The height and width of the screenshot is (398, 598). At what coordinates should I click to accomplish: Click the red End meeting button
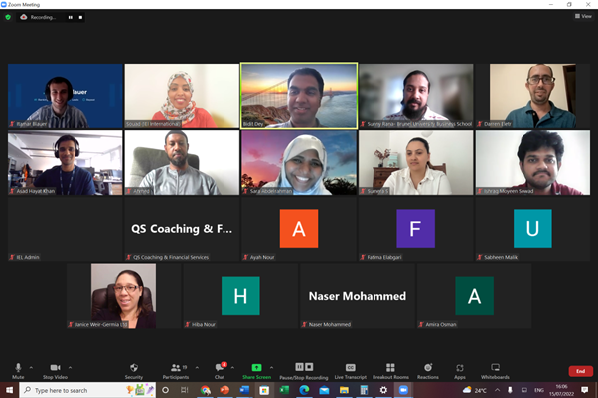click(x=580, y=371)
